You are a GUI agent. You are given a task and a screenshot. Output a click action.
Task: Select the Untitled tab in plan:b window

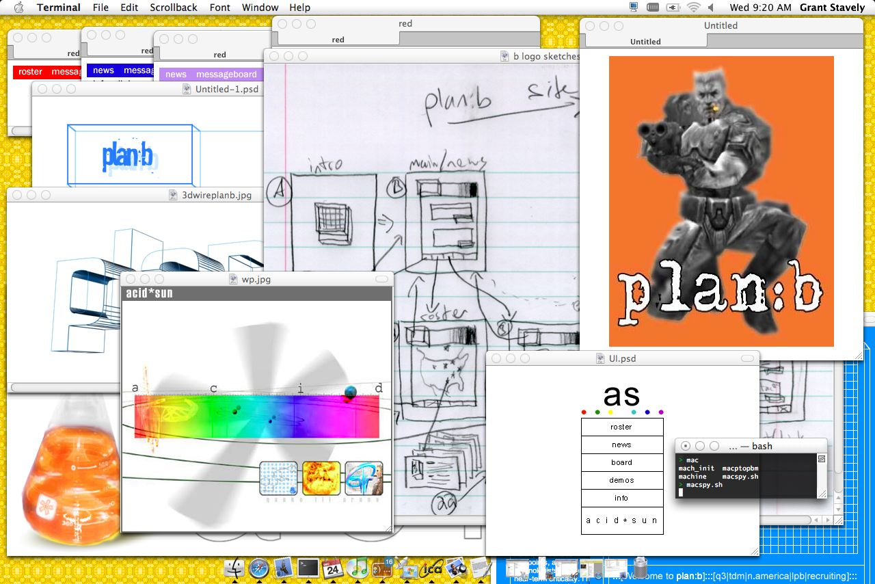coord(645,41)
